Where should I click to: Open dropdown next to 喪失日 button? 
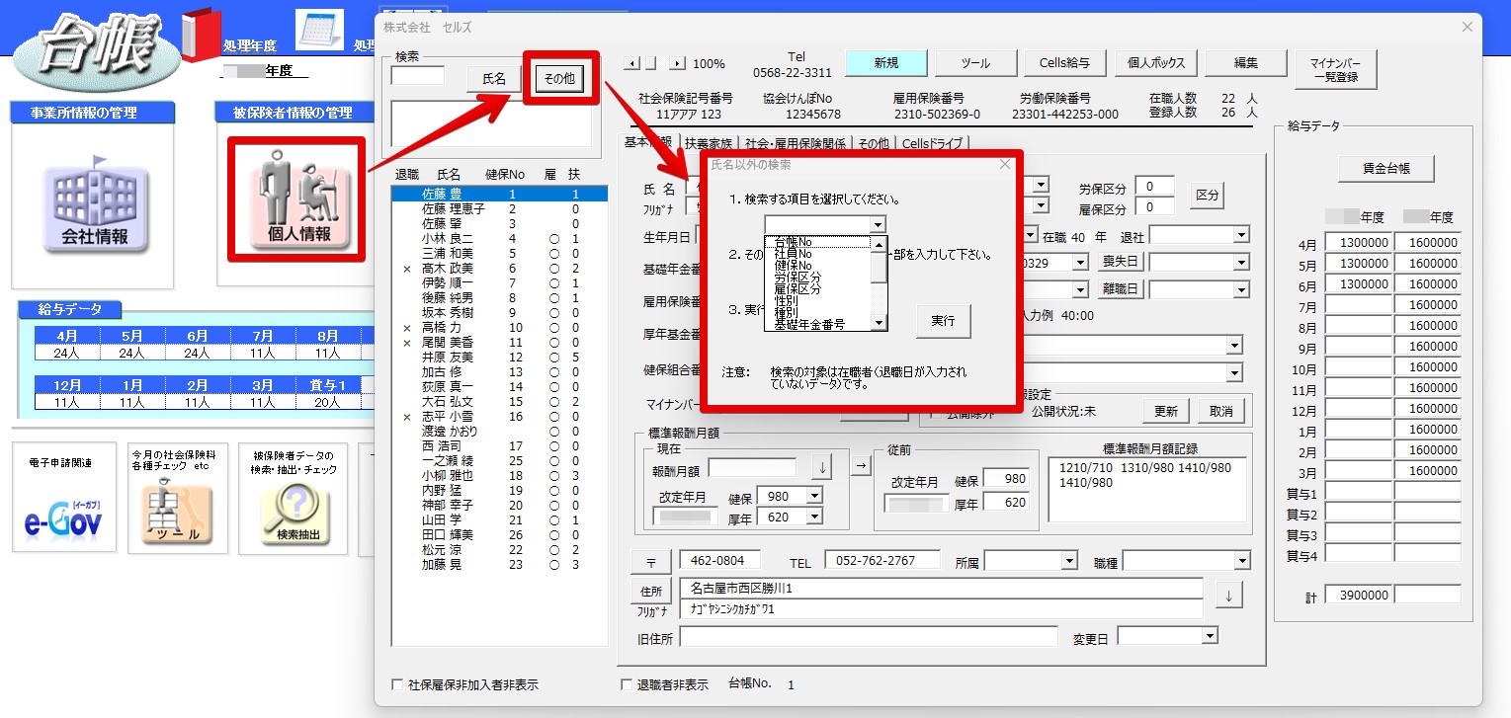click(1242, 263)
